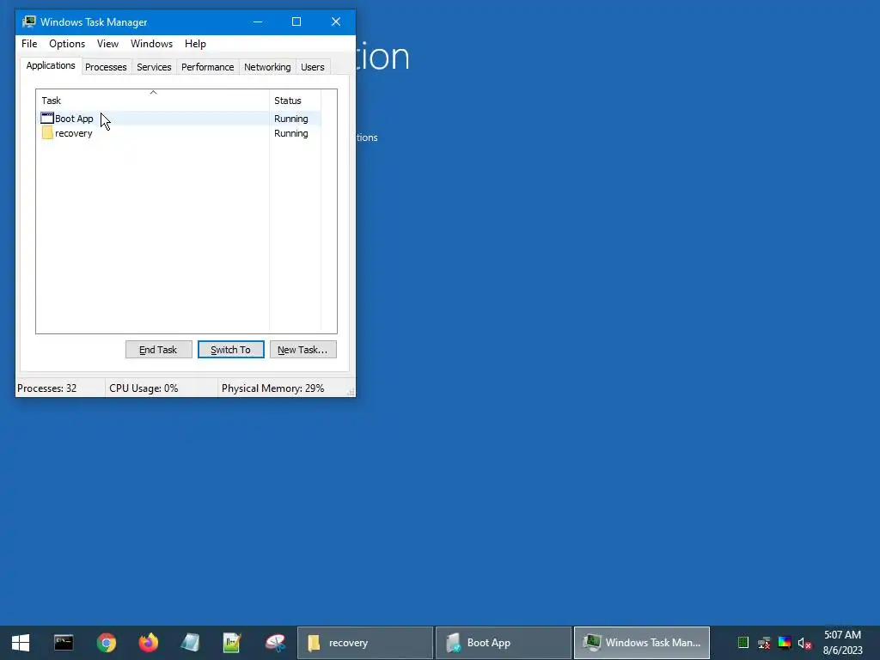
Task: Select the recovery task row
Action: click(x=179, y=133)
